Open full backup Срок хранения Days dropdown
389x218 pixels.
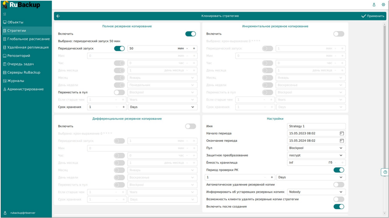163,107
